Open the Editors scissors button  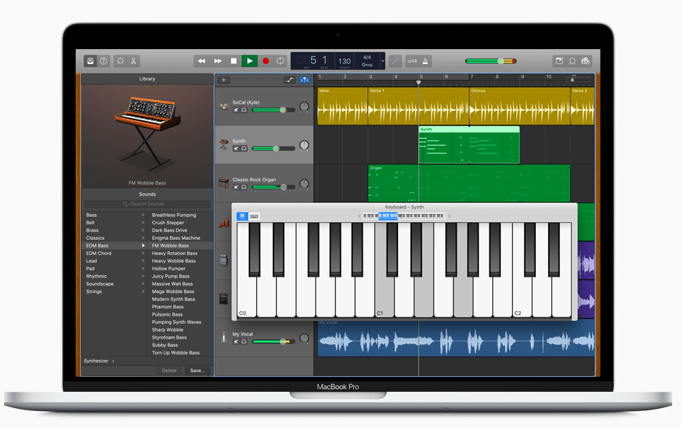click(x=134, y=61)
